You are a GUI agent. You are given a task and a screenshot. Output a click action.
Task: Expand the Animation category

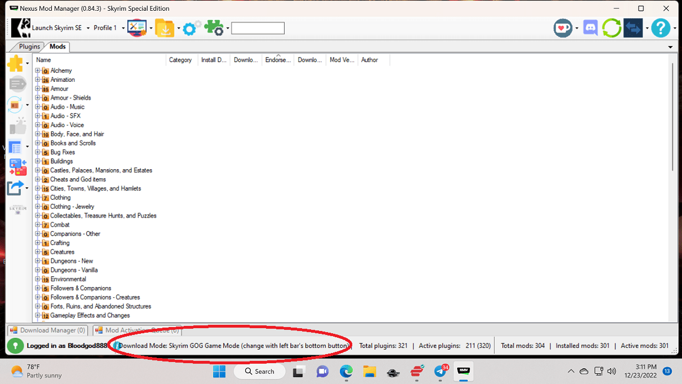[x=37, y=80]
